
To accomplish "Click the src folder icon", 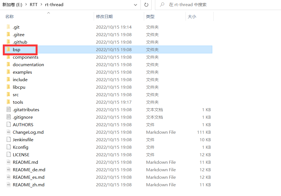I will coord(8,95).
